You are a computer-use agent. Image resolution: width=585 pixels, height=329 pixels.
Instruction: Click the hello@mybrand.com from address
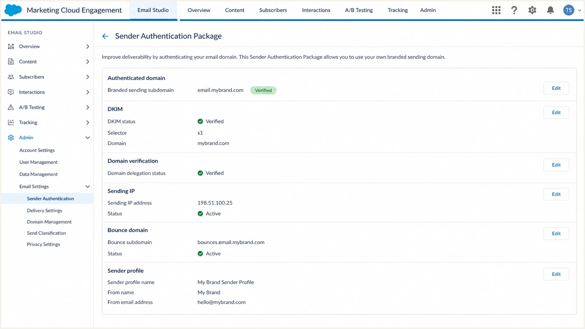click(x=221, y=302)
